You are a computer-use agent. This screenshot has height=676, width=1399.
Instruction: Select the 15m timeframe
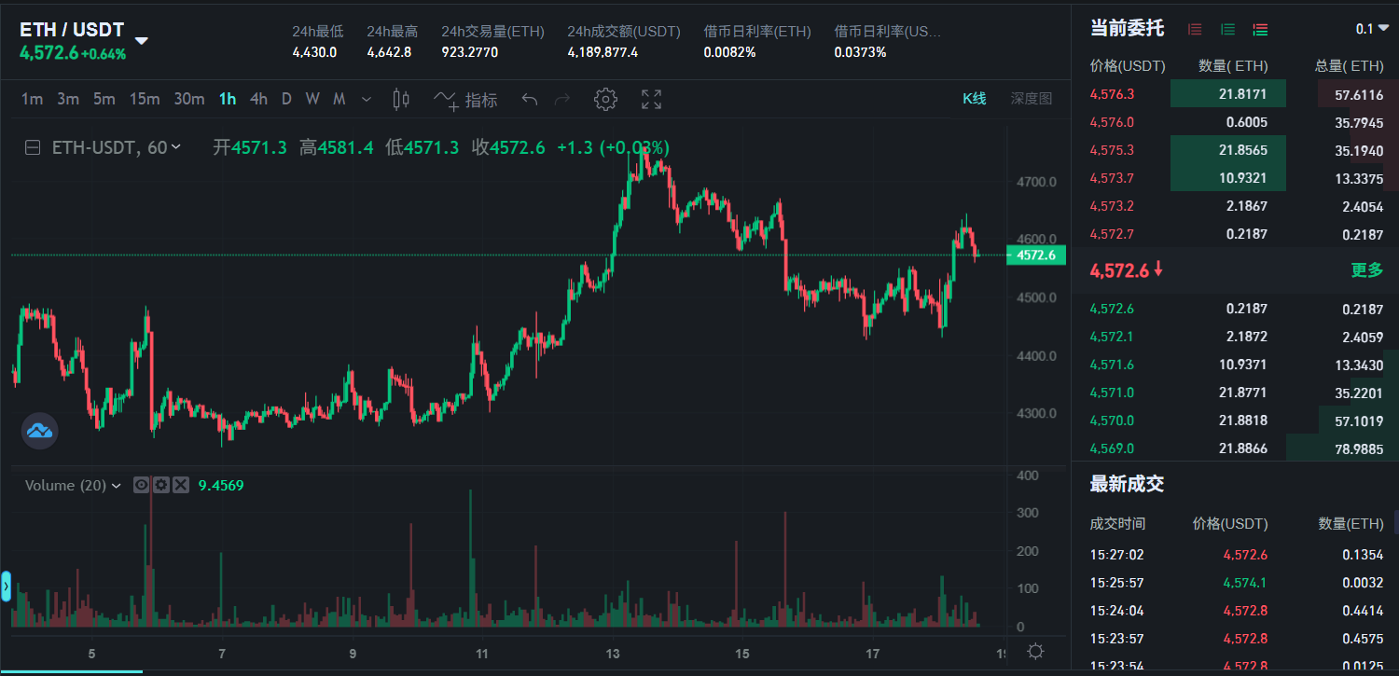point(145,100)
